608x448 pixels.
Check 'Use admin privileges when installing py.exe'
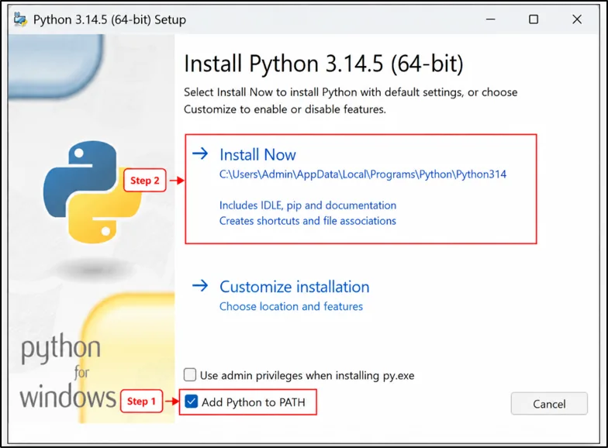click(x=189, y=375)
